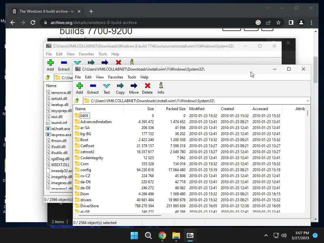This screenshot has width=324, height=243.
Task: Click the Copy toolbar icon
Action: 120,89
